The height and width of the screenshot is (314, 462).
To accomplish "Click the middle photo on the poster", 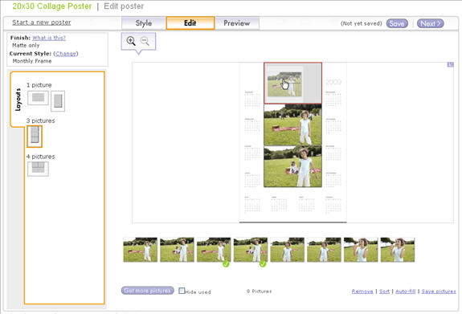I will coord(293,125).
